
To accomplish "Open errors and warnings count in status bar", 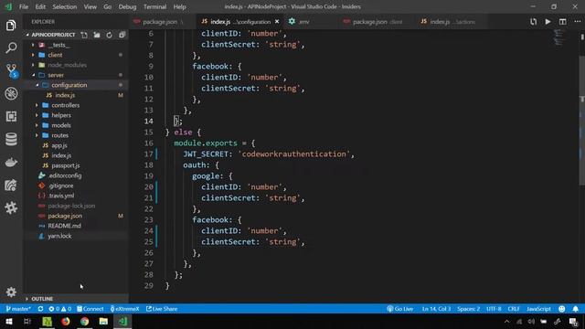I will pyautogui.click(x=60, y=309).
